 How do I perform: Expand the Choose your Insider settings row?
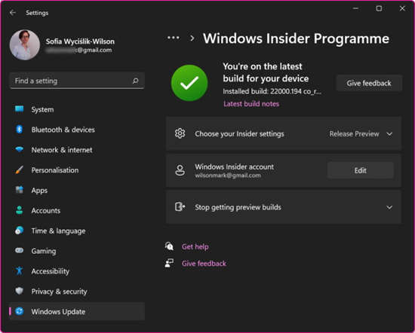click(x=284, y=134)
